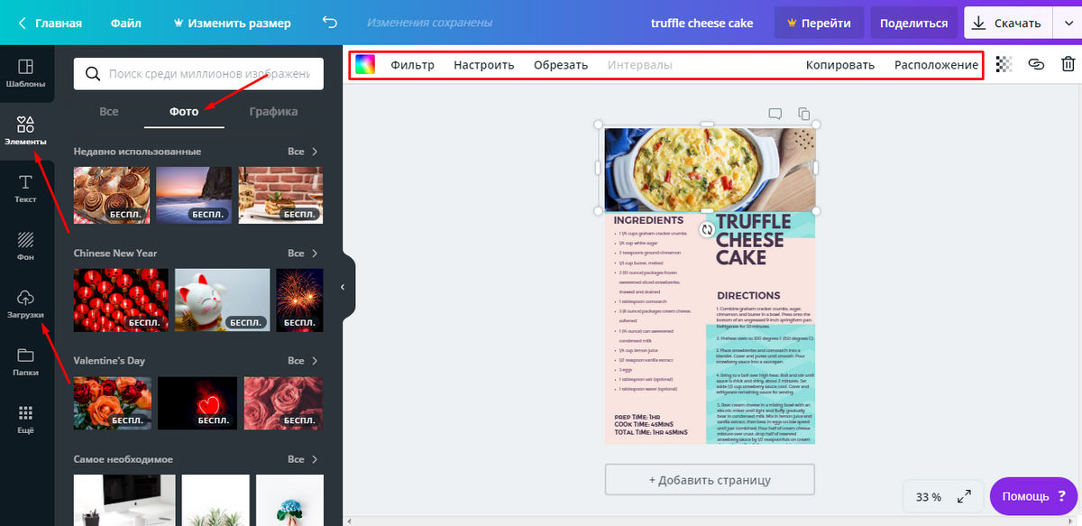
Task: Click the Поделиться share button
Action: (913, 23)
